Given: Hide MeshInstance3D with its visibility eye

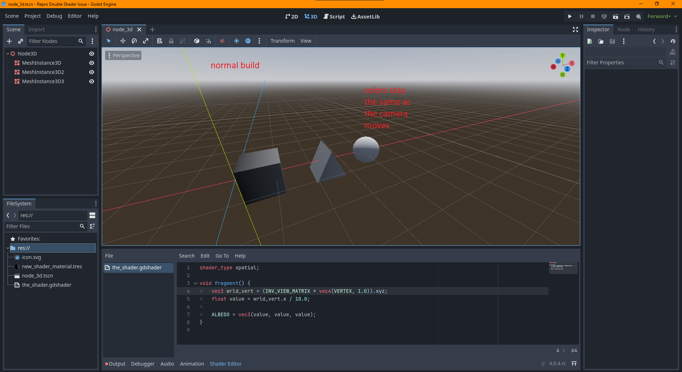Looking at the screenshot, I should [91, 63].
